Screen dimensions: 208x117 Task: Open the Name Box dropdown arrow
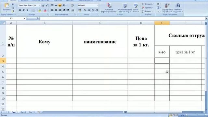coord(24,19)
